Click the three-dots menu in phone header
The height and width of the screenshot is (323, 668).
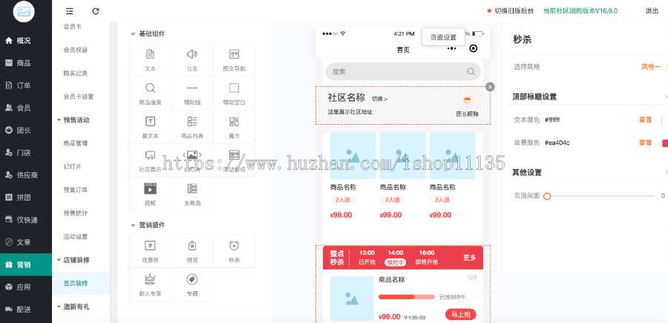tap(452, 48)
